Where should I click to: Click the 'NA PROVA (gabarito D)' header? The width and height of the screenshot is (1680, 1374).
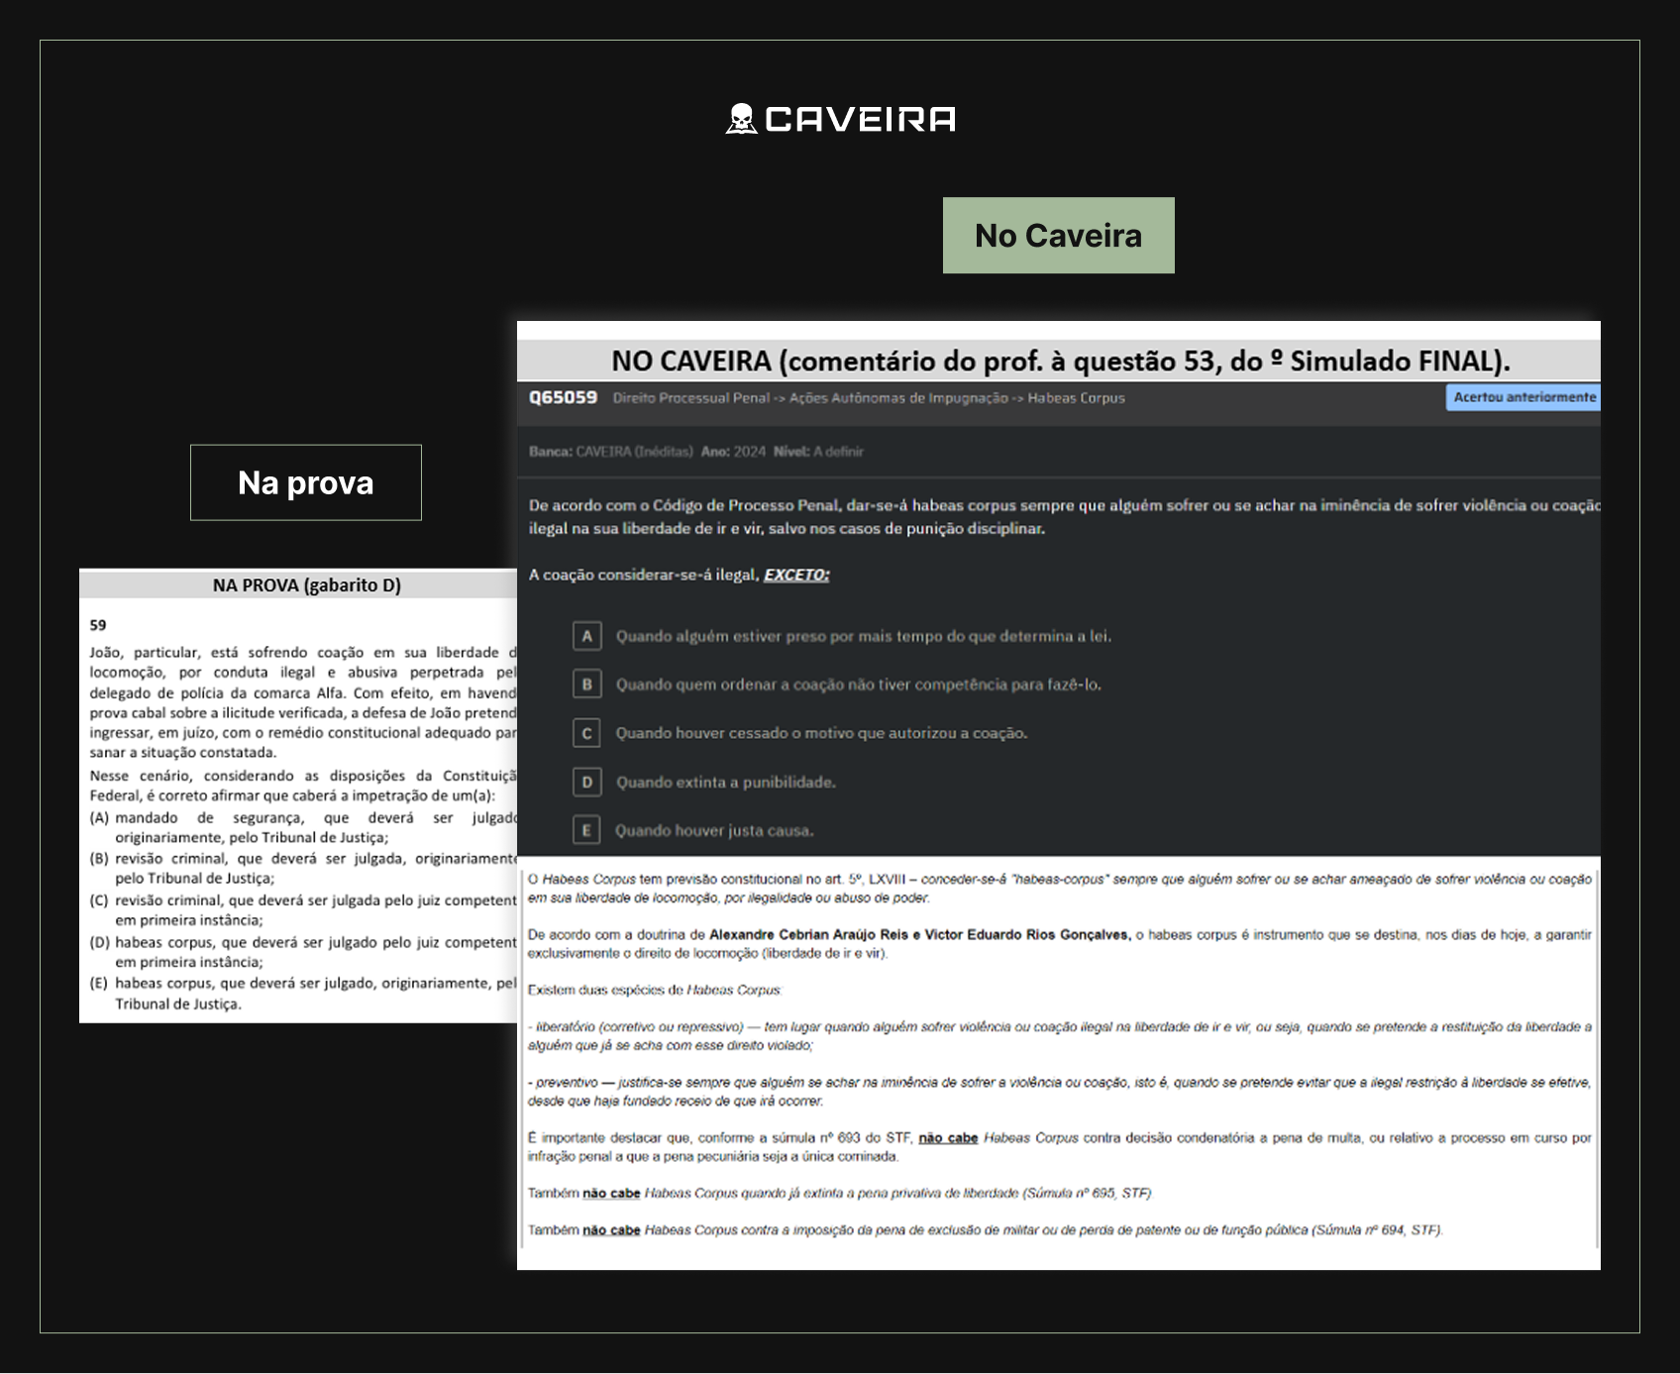[306, 585]
